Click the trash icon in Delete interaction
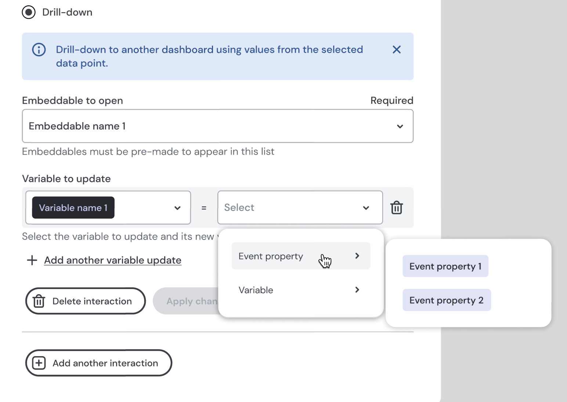 coord(39,301)
